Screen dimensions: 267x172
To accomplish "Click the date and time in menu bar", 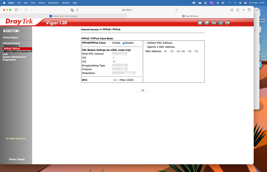I will point(257,3).
